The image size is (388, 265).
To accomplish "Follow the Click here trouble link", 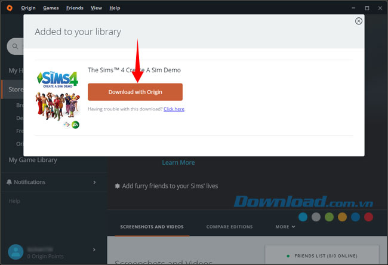I will point(174,109).
